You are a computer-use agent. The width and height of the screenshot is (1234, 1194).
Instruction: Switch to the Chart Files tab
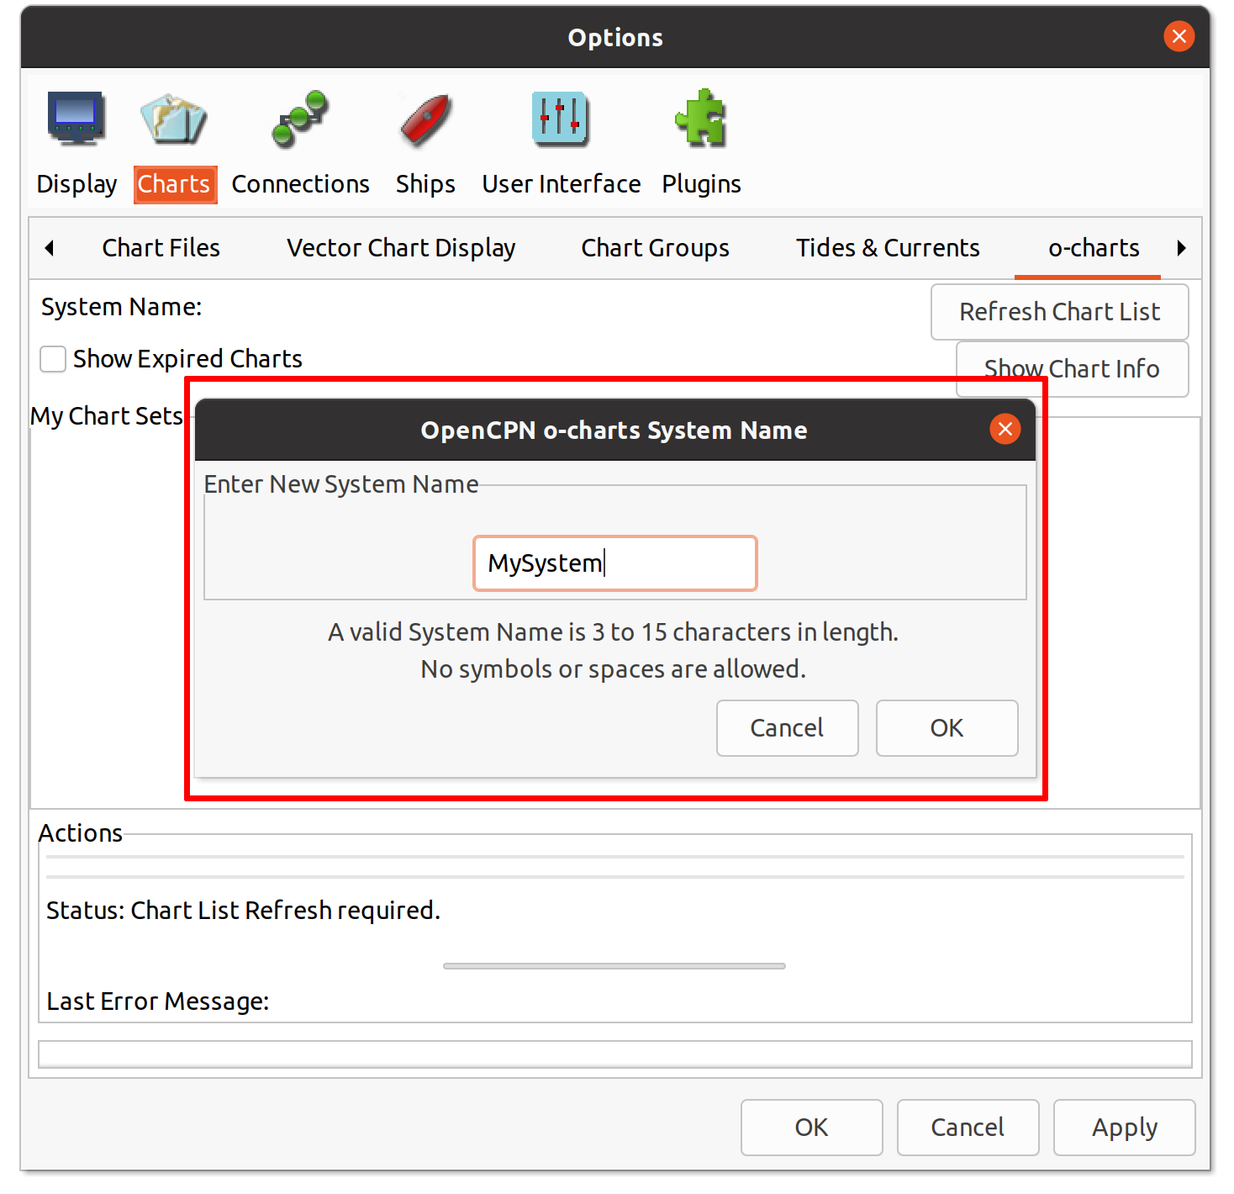(161, 248)
